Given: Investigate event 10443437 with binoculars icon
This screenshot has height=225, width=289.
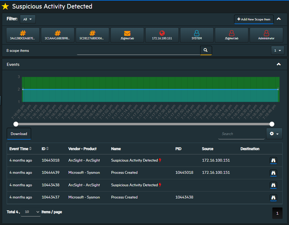Looking at the screenshot, I should [273, 197].
